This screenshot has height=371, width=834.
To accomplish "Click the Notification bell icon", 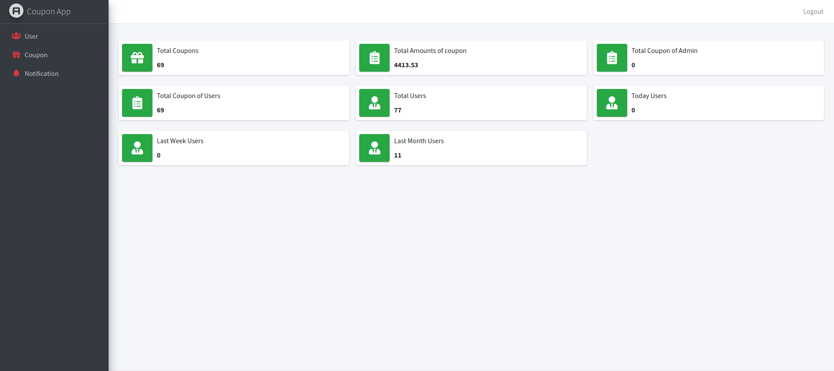I will [x=16, y=73].
